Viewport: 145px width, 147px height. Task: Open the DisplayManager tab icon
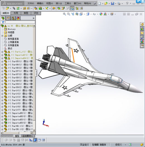point(18,18)
